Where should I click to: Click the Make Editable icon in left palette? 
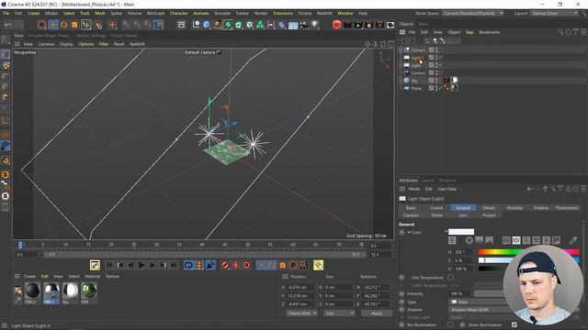[x=6, y=39]
